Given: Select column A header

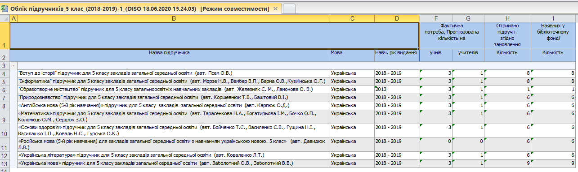Looking at the screenshot, I should 13,18.
